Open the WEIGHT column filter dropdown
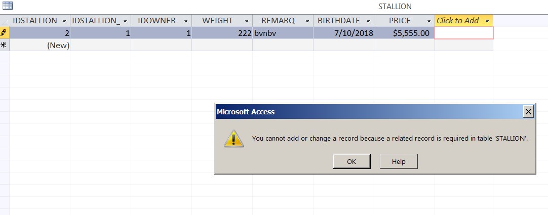The image size is (548, 215). [x=247, y=21]
